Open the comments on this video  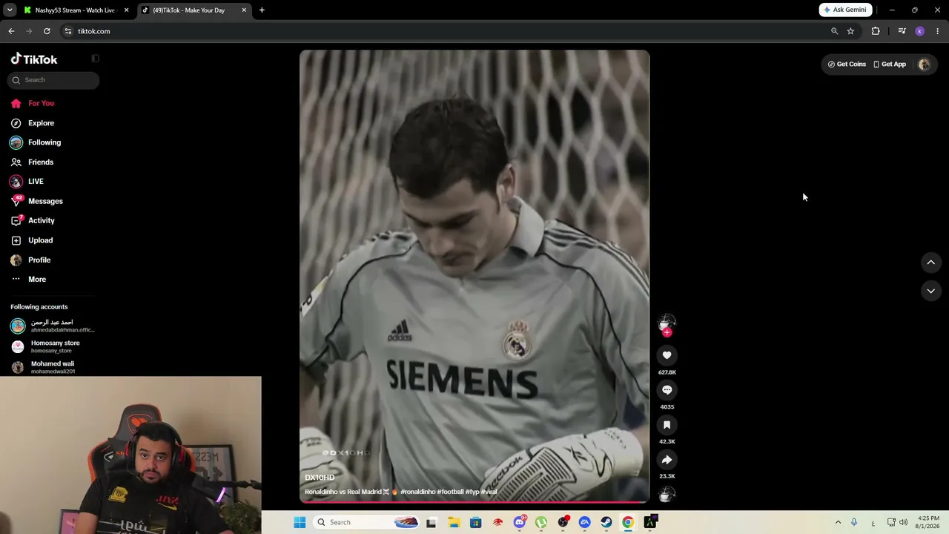(x=667, y=390)
